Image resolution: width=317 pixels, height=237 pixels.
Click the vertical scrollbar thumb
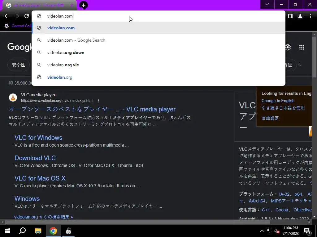pos(314,57)
